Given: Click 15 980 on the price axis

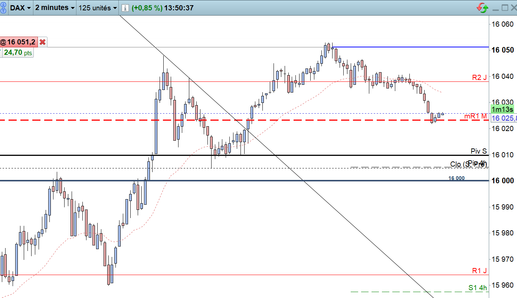Looking at the screenshot, I should 502,233.
